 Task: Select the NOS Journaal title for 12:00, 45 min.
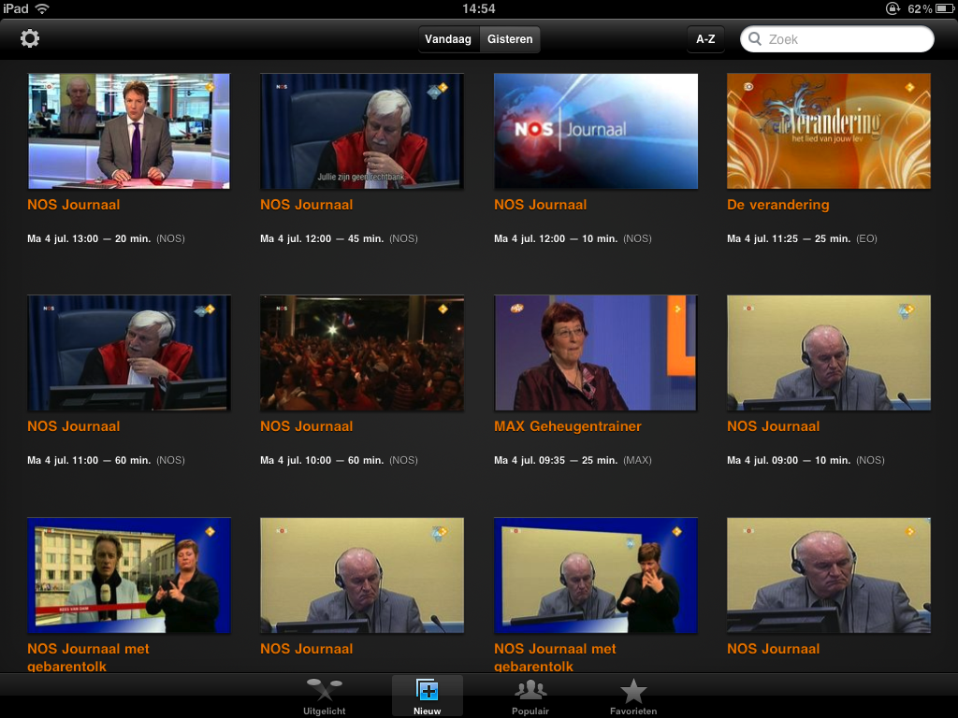[x=307, y=205]
